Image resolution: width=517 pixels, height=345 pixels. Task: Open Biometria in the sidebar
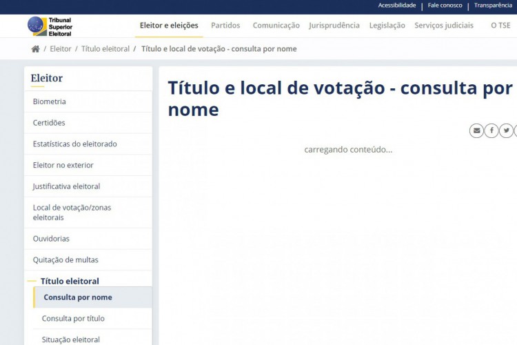point(88,101)
